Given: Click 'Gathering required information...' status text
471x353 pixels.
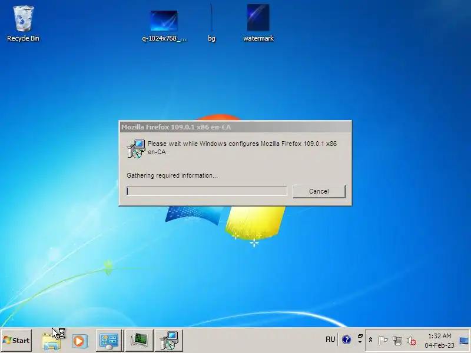Looking at the screenshot, I should point(172,175).
